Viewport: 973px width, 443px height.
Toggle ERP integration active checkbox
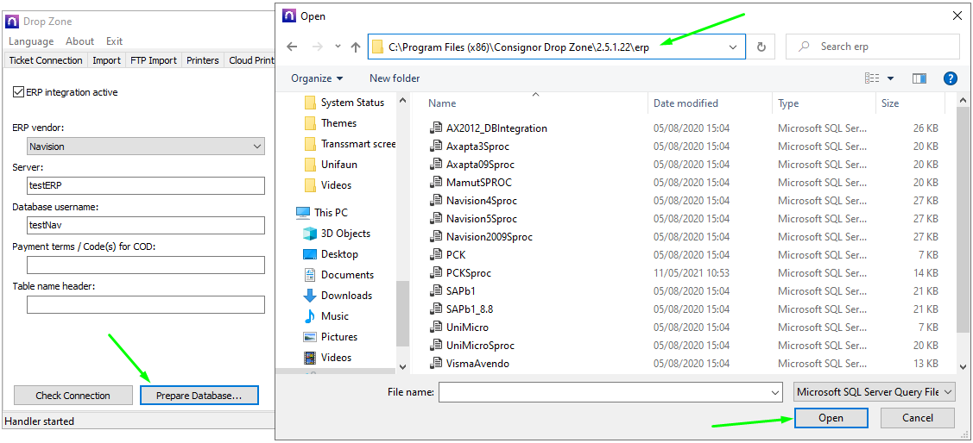point(18,92)
